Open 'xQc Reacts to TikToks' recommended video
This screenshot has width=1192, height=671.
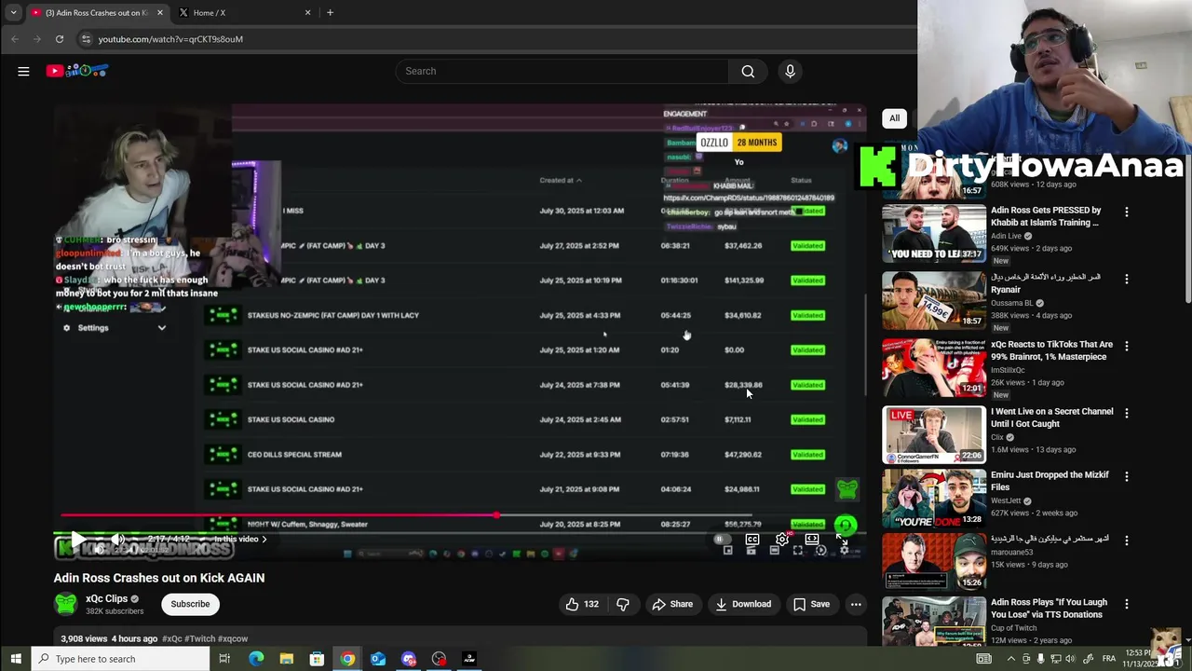coord(1051,350)
